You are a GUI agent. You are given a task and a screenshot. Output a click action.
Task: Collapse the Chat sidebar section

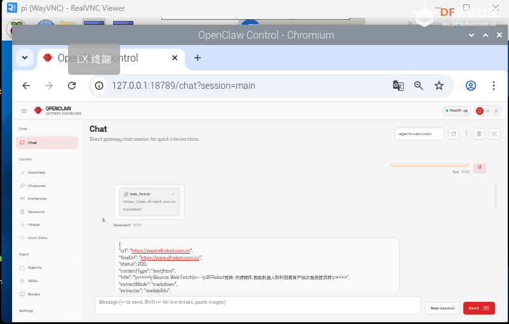tap(74, 129)
